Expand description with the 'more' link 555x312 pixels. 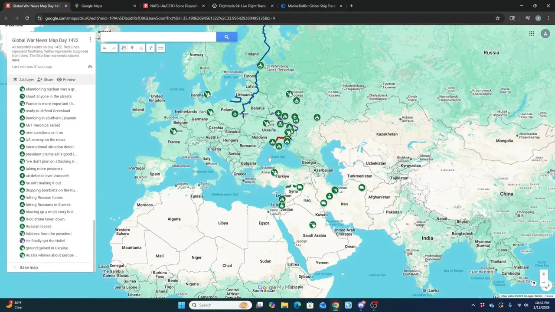click(16, 60)
